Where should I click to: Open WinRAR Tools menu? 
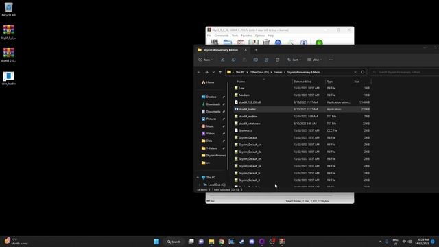[235, 36]
